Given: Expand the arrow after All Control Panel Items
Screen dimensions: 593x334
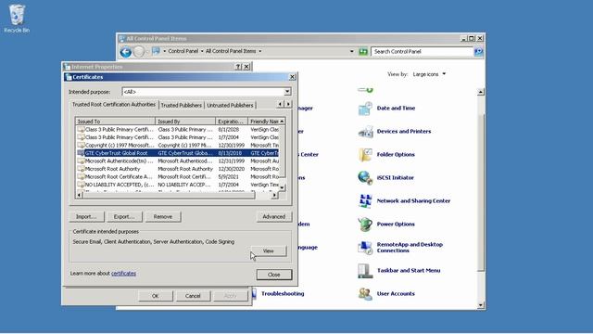Looking at the screenshot, I should coord(259,51).
